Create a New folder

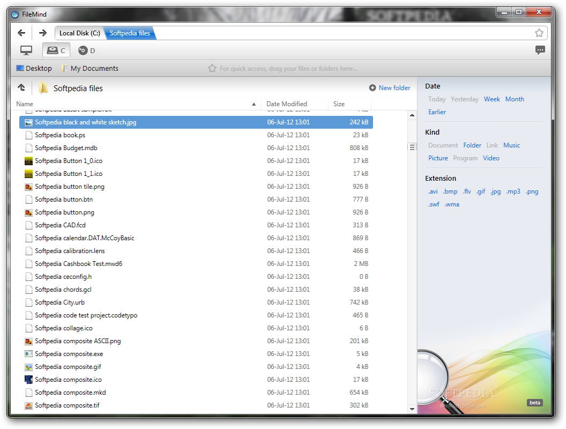click(x=394, y=88)
